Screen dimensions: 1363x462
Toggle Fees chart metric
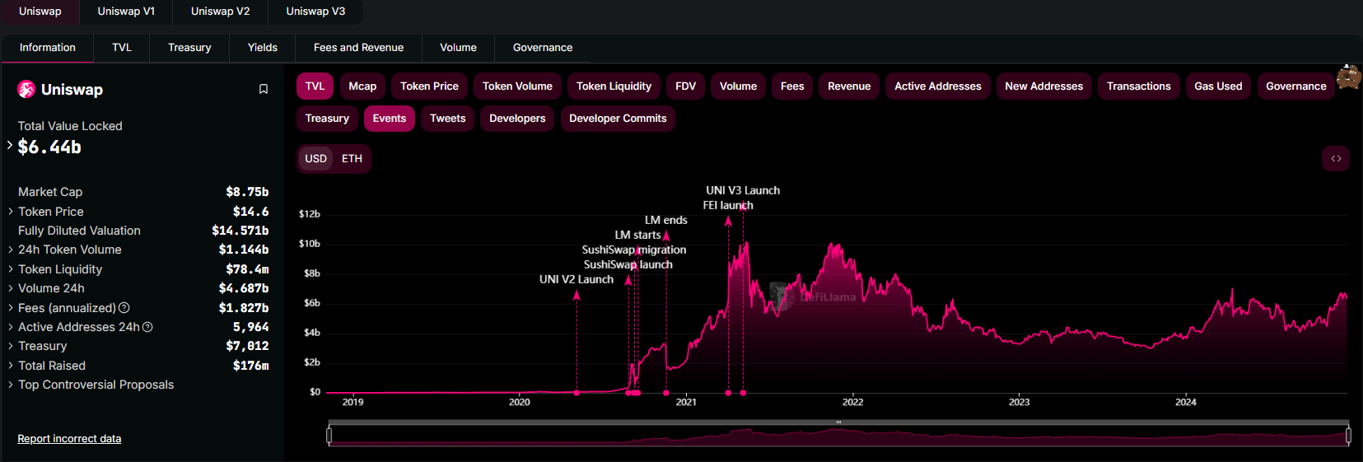pos(792,86)
